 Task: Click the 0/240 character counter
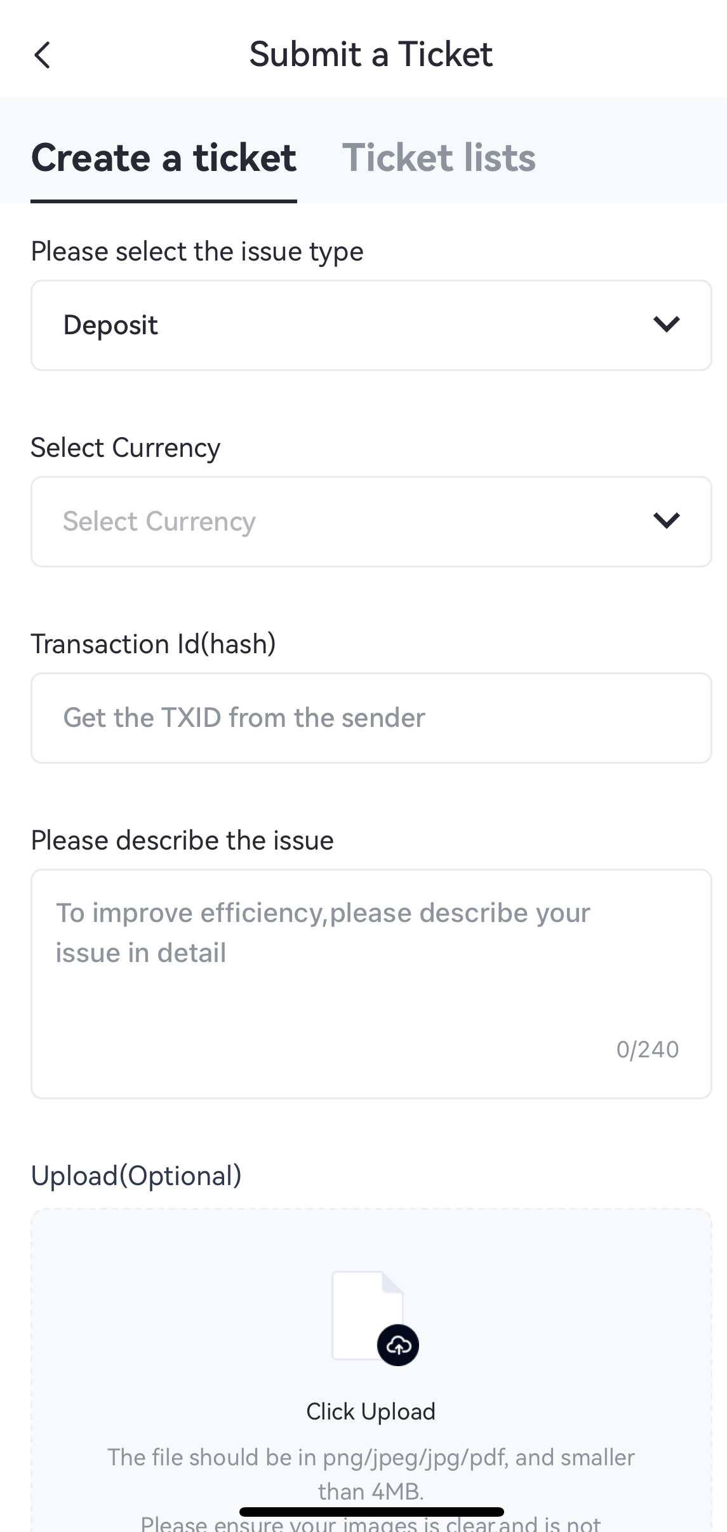[647, 1050]
